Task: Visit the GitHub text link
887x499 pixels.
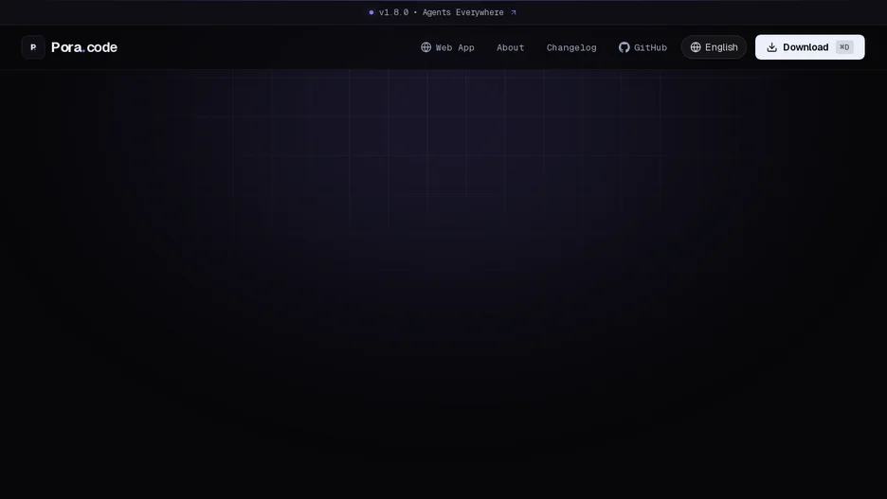Action: coord(650,47)
